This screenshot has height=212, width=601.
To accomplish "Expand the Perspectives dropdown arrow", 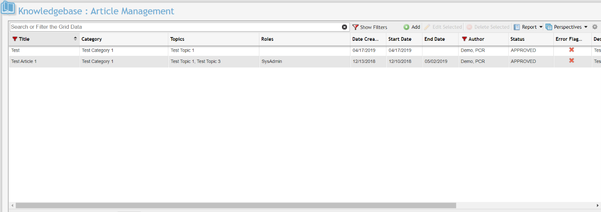I will [x=586, y=27].
